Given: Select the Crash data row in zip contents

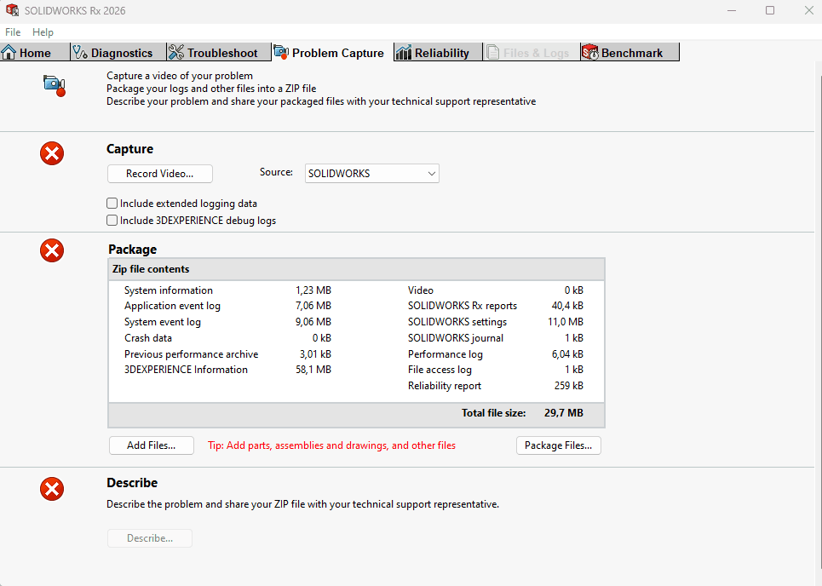Looking at the screenshot, I should 148,338.
